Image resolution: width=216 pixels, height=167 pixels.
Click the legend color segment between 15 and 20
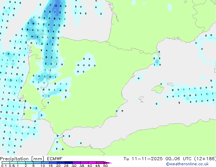coord(53,163)
